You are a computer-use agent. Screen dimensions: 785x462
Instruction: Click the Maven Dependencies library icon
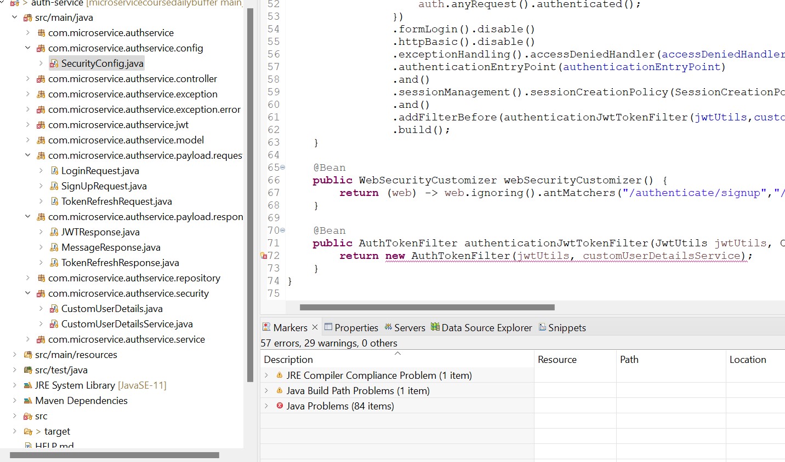point(28,401)
